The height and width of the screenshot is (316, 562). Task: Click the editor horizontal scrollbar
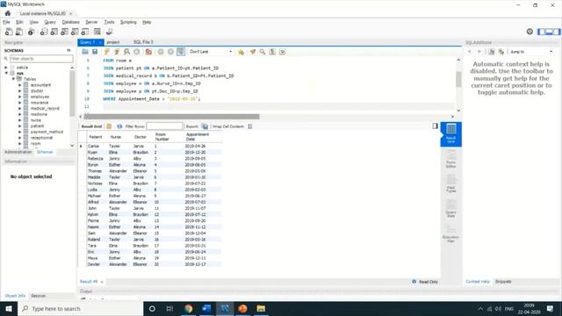[x=172, y=117]
